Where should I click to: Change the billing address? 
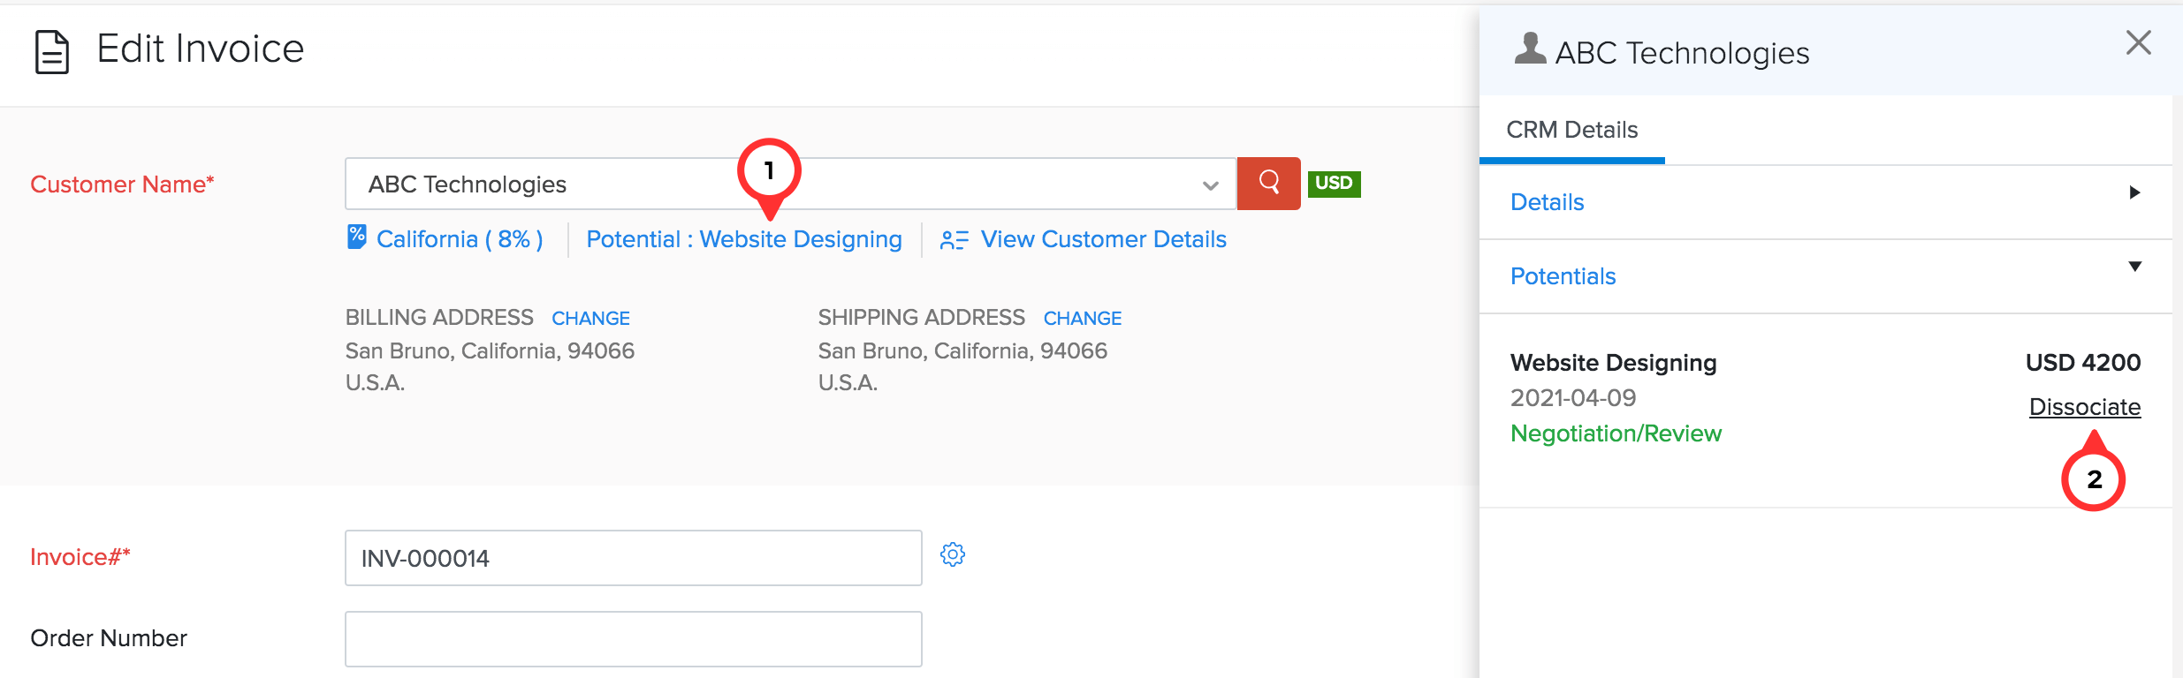(x=590, y=318)
